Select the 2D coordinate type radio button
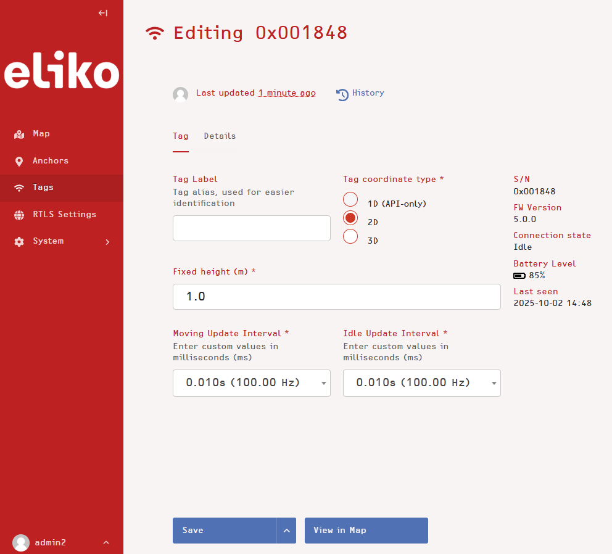The height and width of the screenshot is (554, 612). point(350,218)
